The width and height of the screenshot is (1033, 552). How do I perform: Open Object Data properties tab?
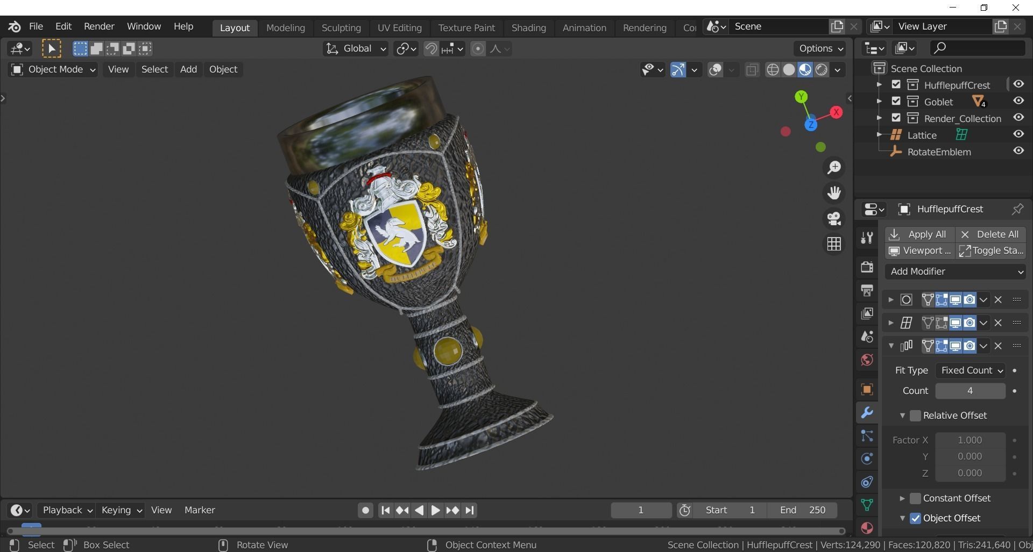(x=867, y=505)
